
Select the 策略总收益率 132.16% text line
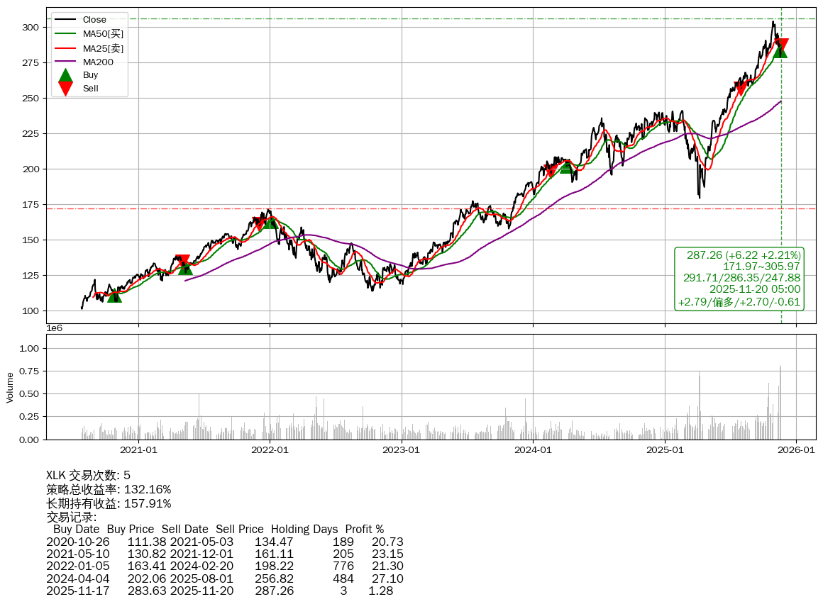point(109,489)
